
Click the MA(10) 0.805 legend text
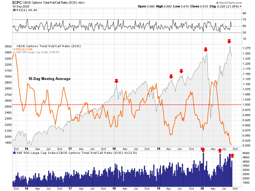point(24,49)
